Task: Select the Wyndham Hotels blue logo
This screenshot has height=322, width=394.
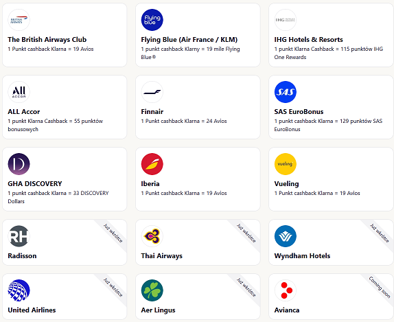Action: point(285,236)
